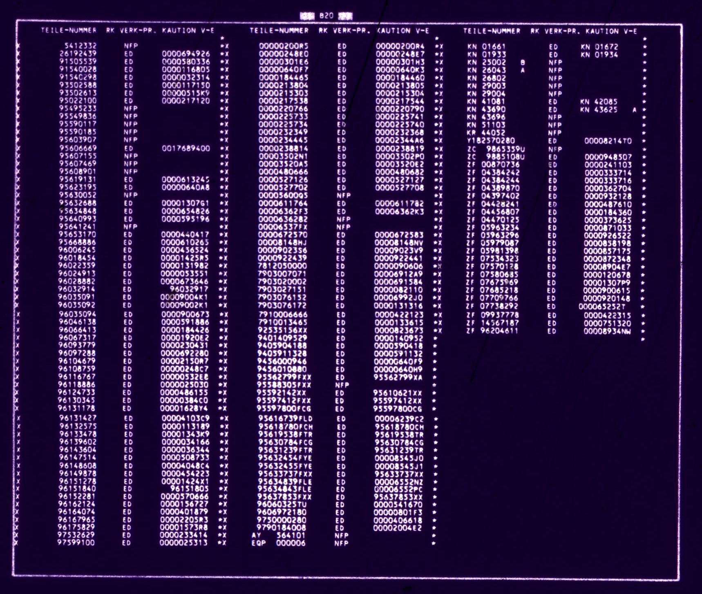The image size is (702, 594).
Task: Click part number 00003502N1
Action: pyautogui.click(x=283, y=156)
